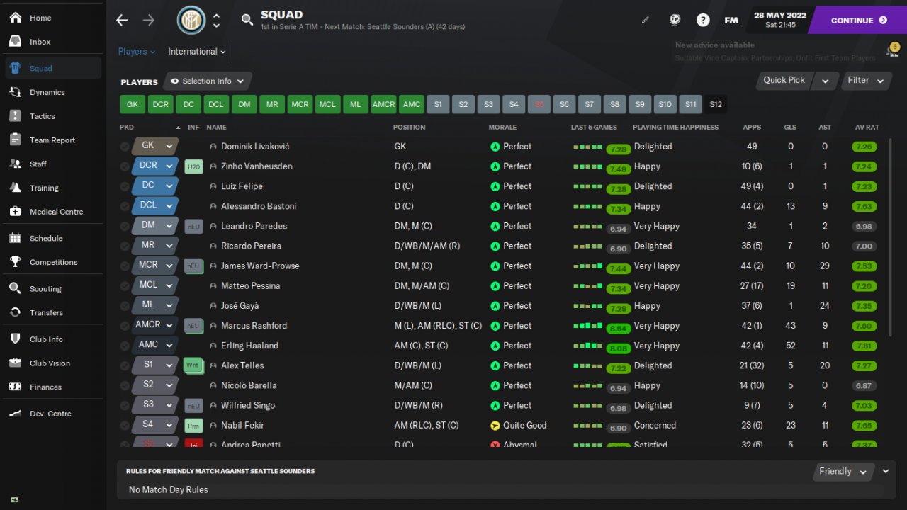
Task: Tick the selection circle for Nabil Fekir
Action: coord(125,425)
